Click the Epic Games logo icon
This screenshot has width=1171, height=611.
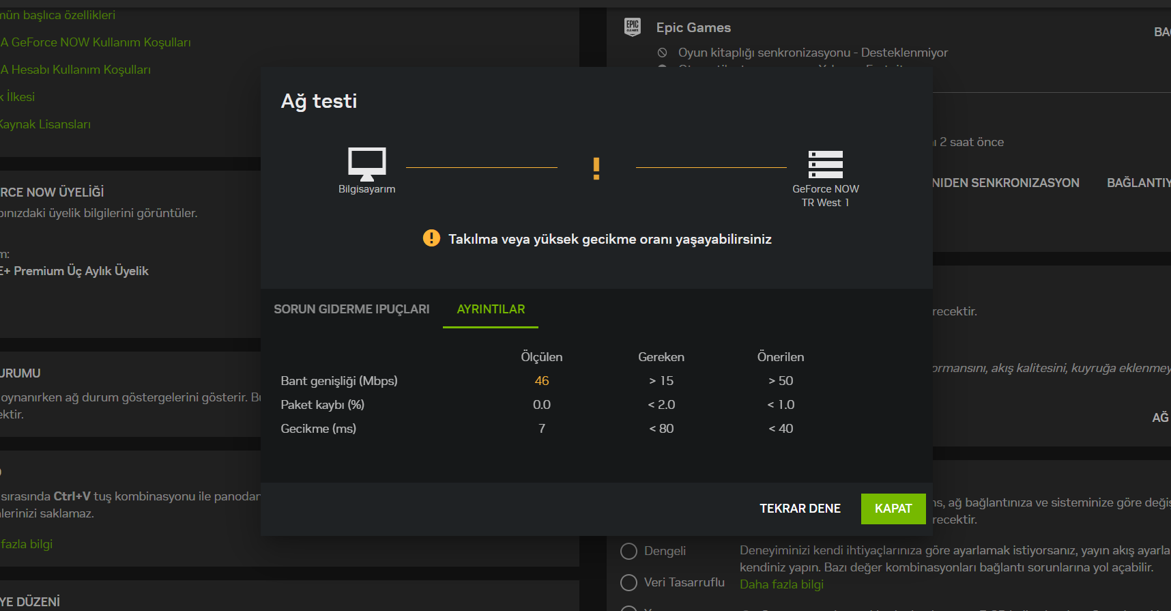(633, 27)
